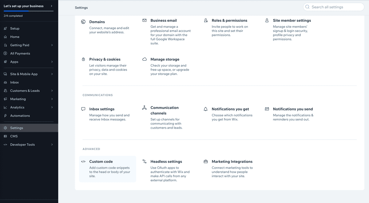Screen dimensions: 369x203
Task: Click the Getting Paid icon in sidebar
Action: click(5, 45)
